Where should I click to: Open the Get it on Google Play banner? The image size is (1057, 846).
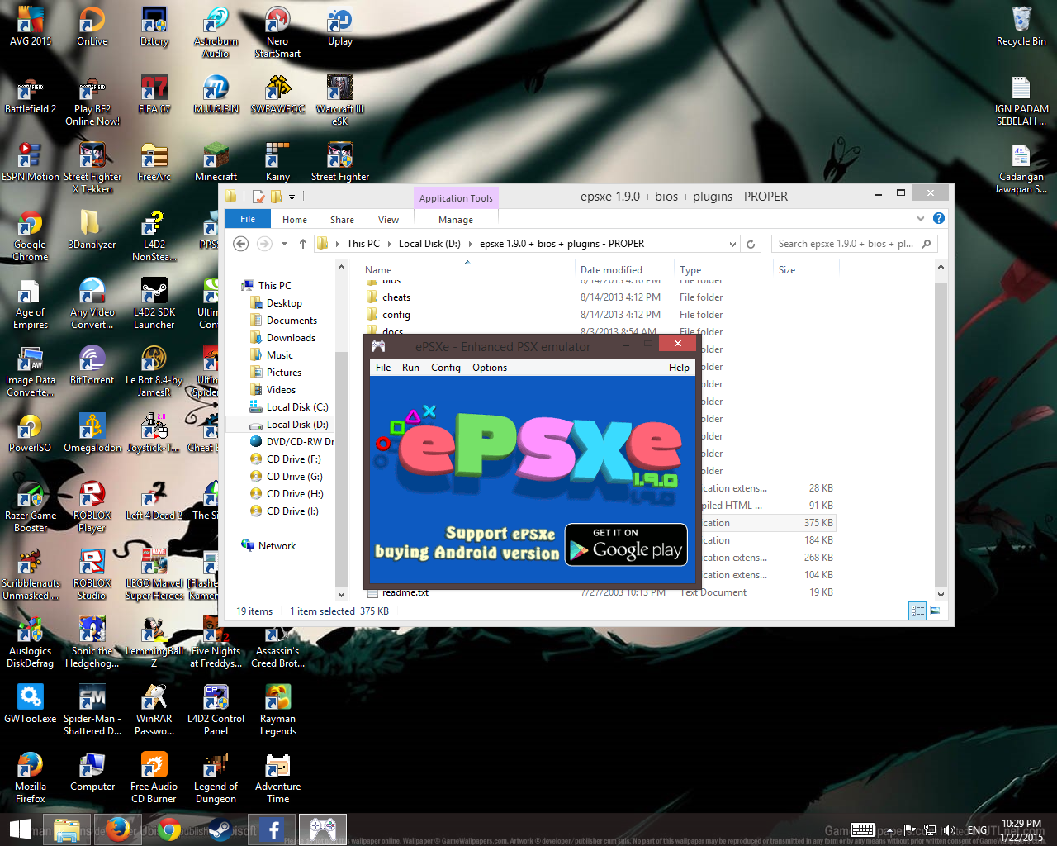coord(626,544)
